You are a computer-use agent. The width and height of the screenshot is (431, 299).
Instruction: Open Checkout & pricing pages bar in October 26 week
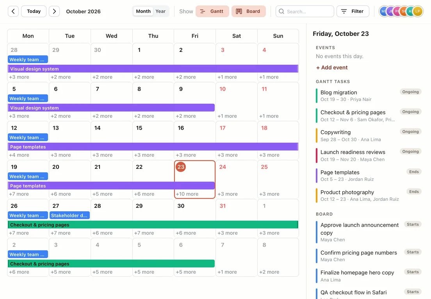point(153,225)
